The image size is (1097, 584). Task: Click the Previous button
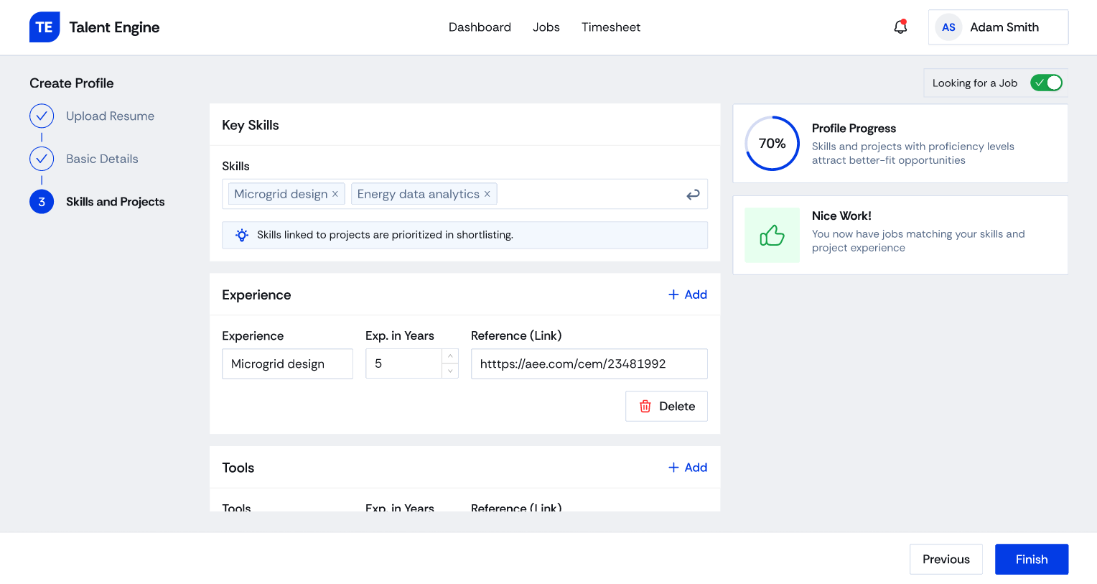click(946, 559)
